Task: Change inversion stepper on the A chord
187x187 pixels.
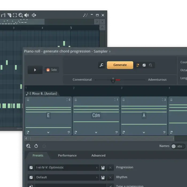Action: pyautogui.click(x=162, y=100)
